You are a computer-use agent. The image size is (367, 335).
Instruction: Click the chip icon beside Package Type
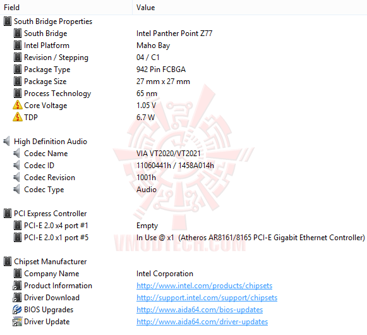point(18,70)
